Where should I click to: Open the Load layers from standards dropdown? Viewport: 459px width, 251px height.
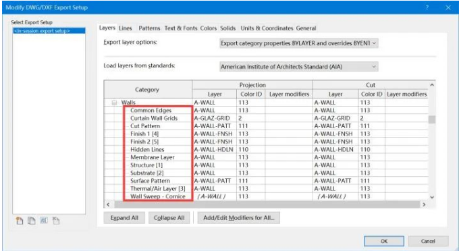coord(299,67)
